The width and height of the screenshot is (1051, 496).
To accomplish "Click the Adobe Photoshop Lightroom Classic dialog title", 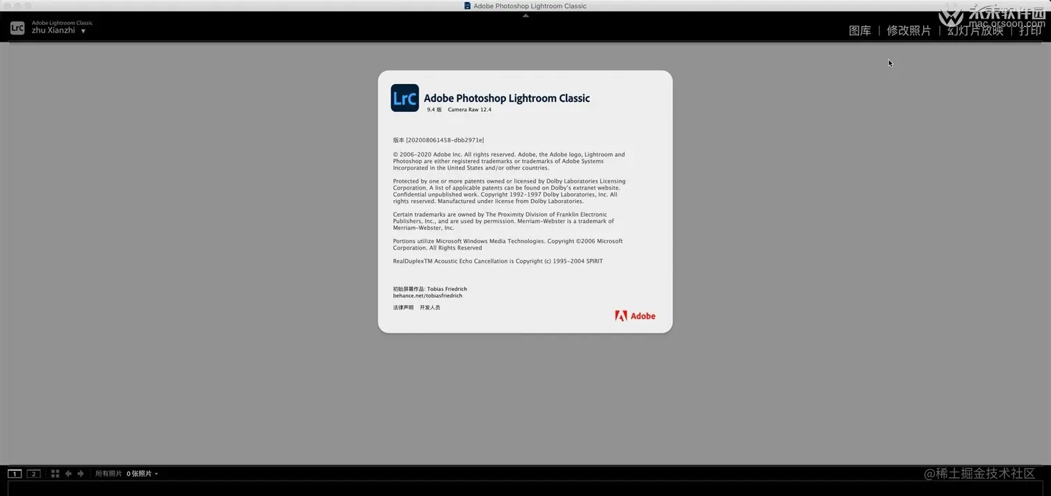I will (x=507, y=99).
